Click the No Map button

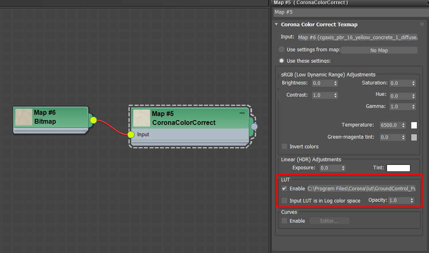tap(379, 50)
